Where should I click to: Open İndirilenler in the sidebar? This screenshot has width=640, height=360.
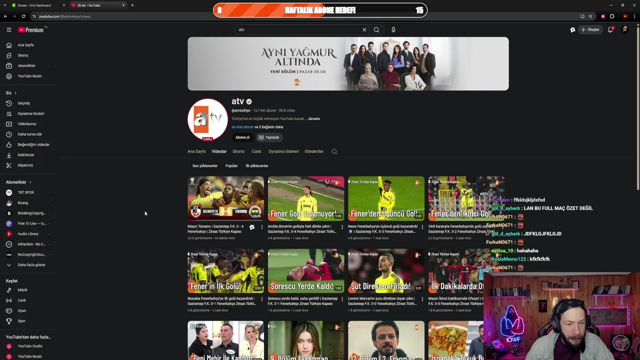[26, 155]
